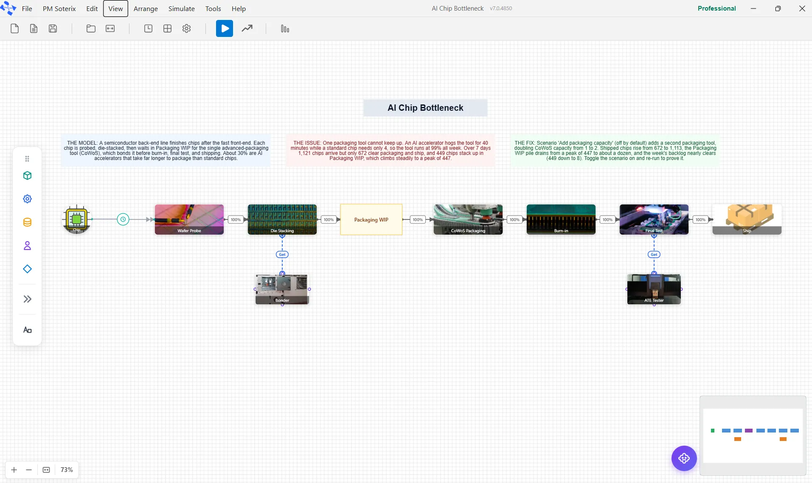Select the Die Stacking activity
Screen dimensions: 812x483
282,219
